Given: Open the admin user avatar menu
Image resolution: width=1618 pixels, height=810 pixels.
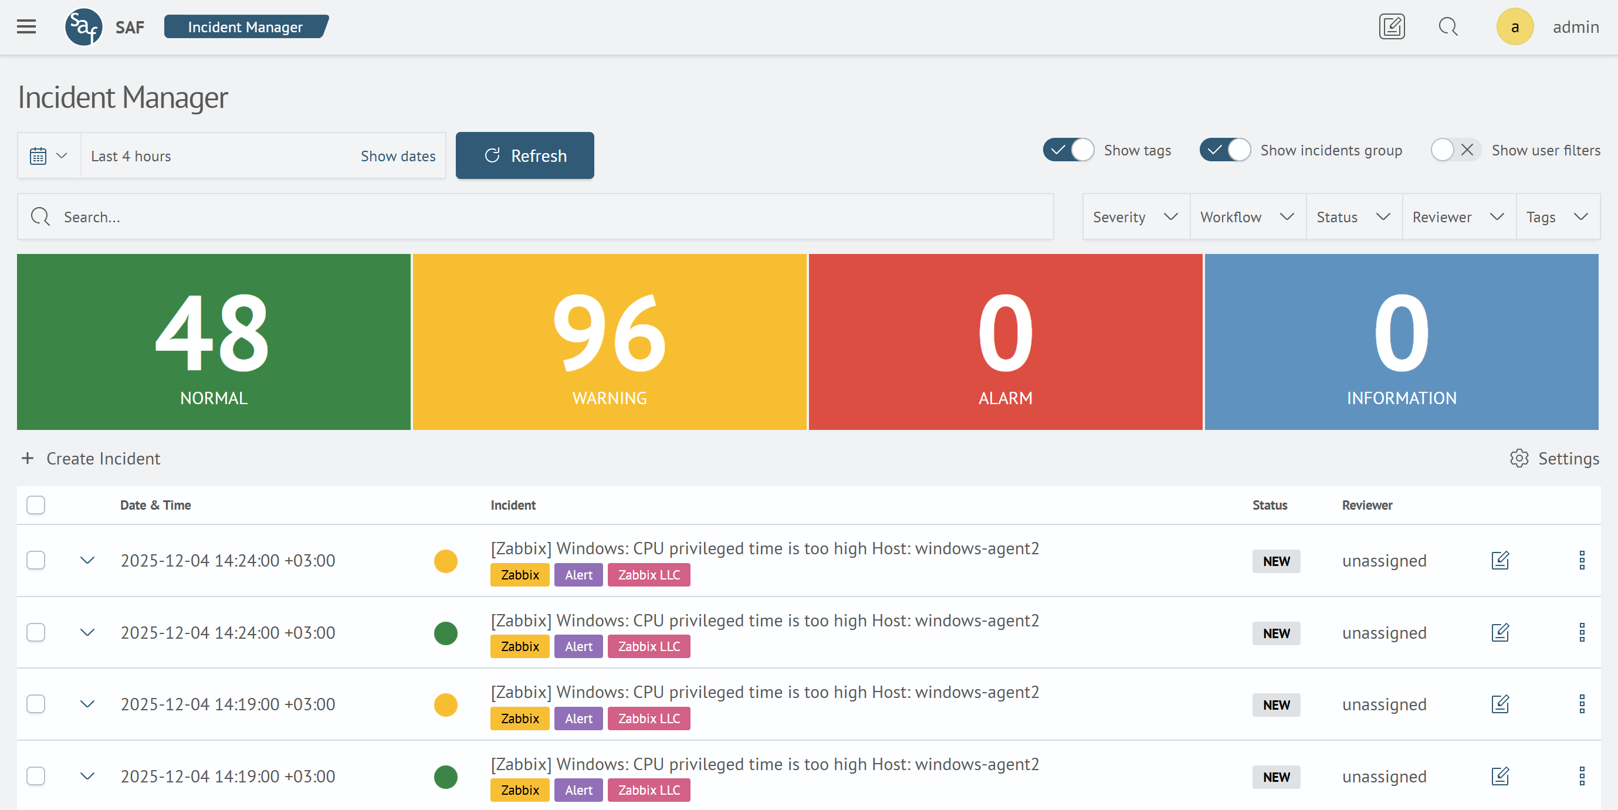Looking at the screenshot, I should coord(1515,26).
